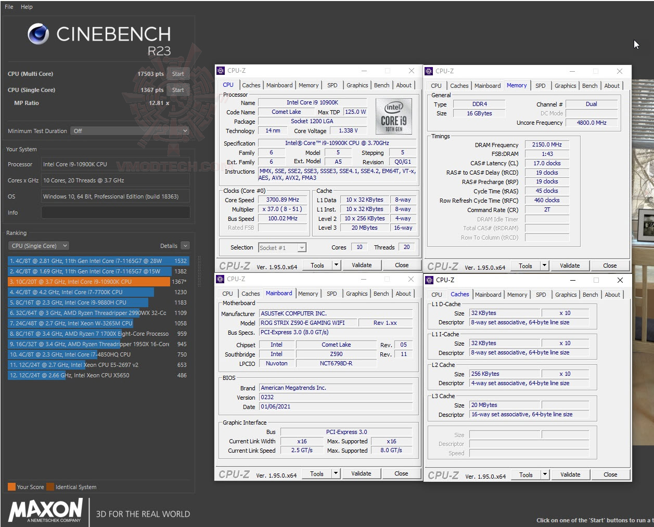Start the CPU Single Core test
This screenshot has height=527, width=654.
[178, 90]
